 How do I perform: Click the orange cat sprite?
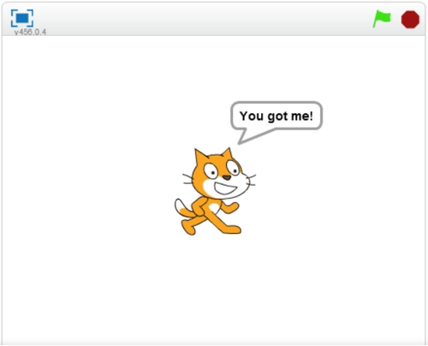[215, 191]
